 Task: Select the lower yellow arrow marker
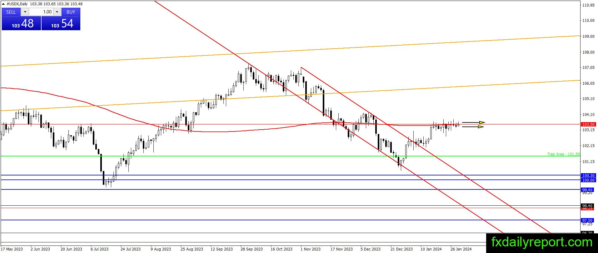(x=473, y=127)
